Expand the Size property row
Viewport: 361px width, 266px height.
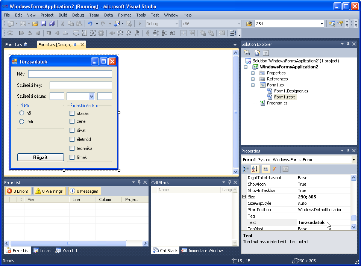click(244, 197)
